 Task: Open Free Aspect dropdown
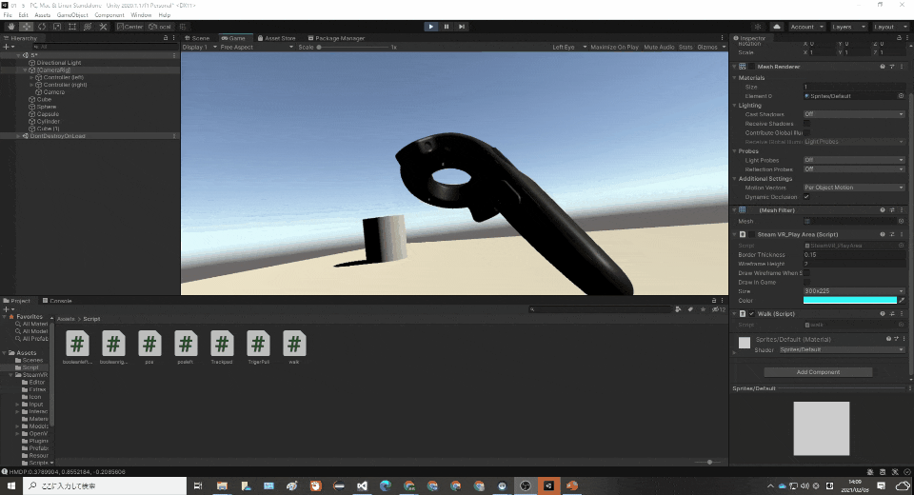click(x=256, y=48)
